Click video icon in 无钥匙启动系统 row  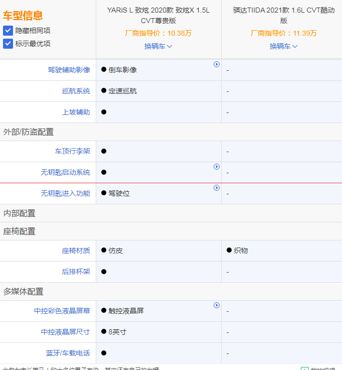pyautogui.click(x=217, y=167)
